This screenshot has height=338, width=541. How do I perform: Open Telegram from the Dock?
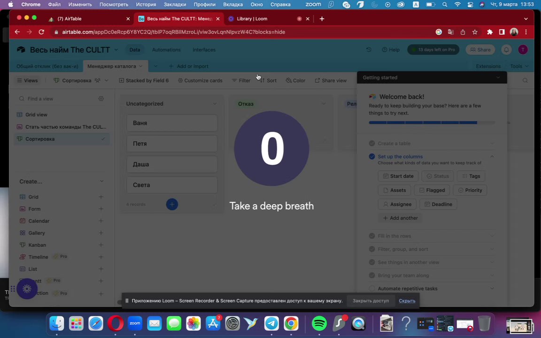(x=271, y=323)
